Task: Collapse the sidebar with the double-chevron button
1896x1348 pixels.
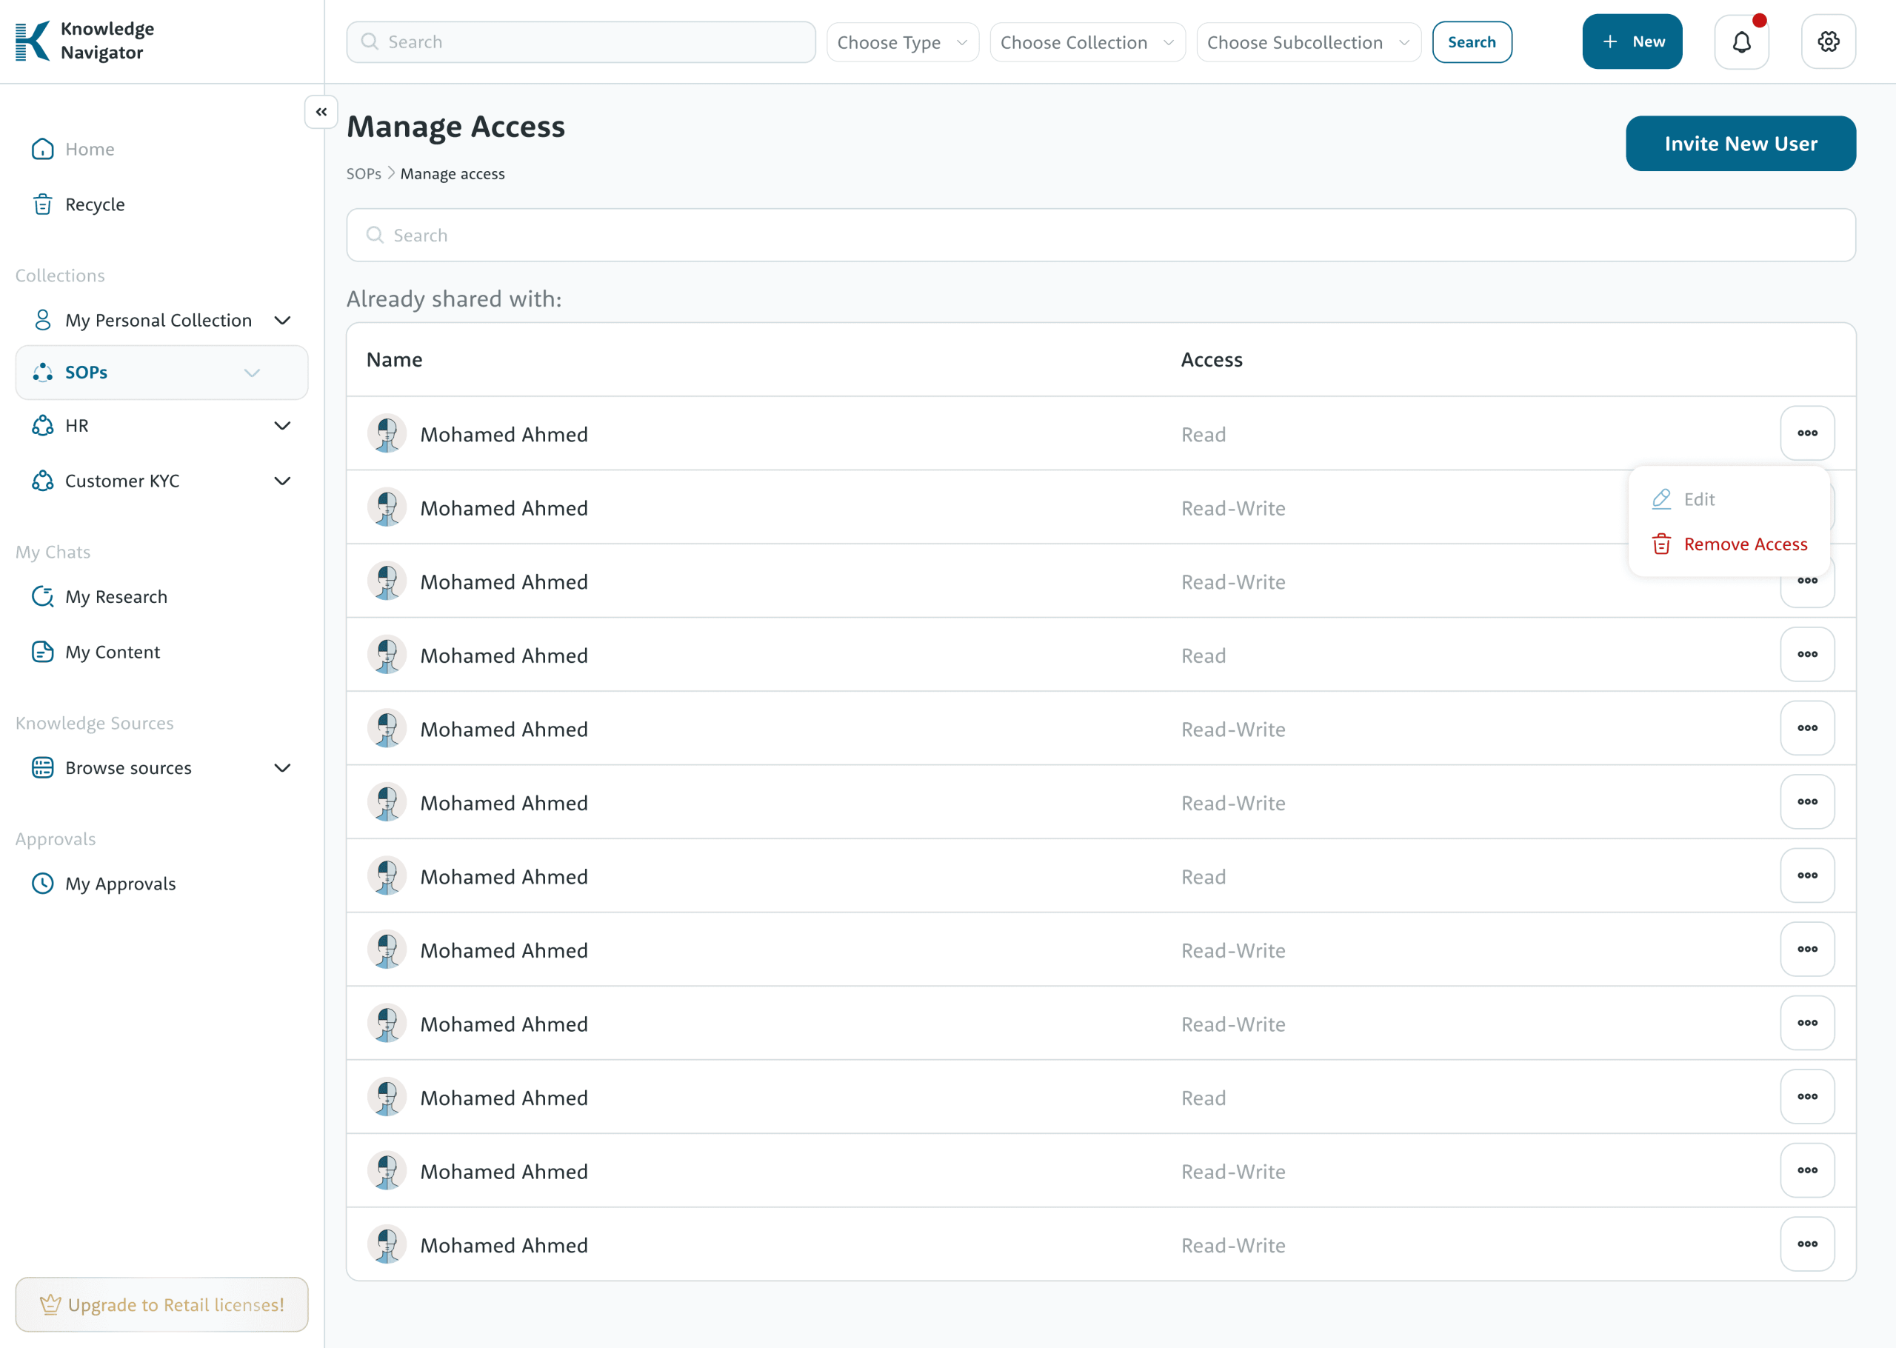Action: 321,112
